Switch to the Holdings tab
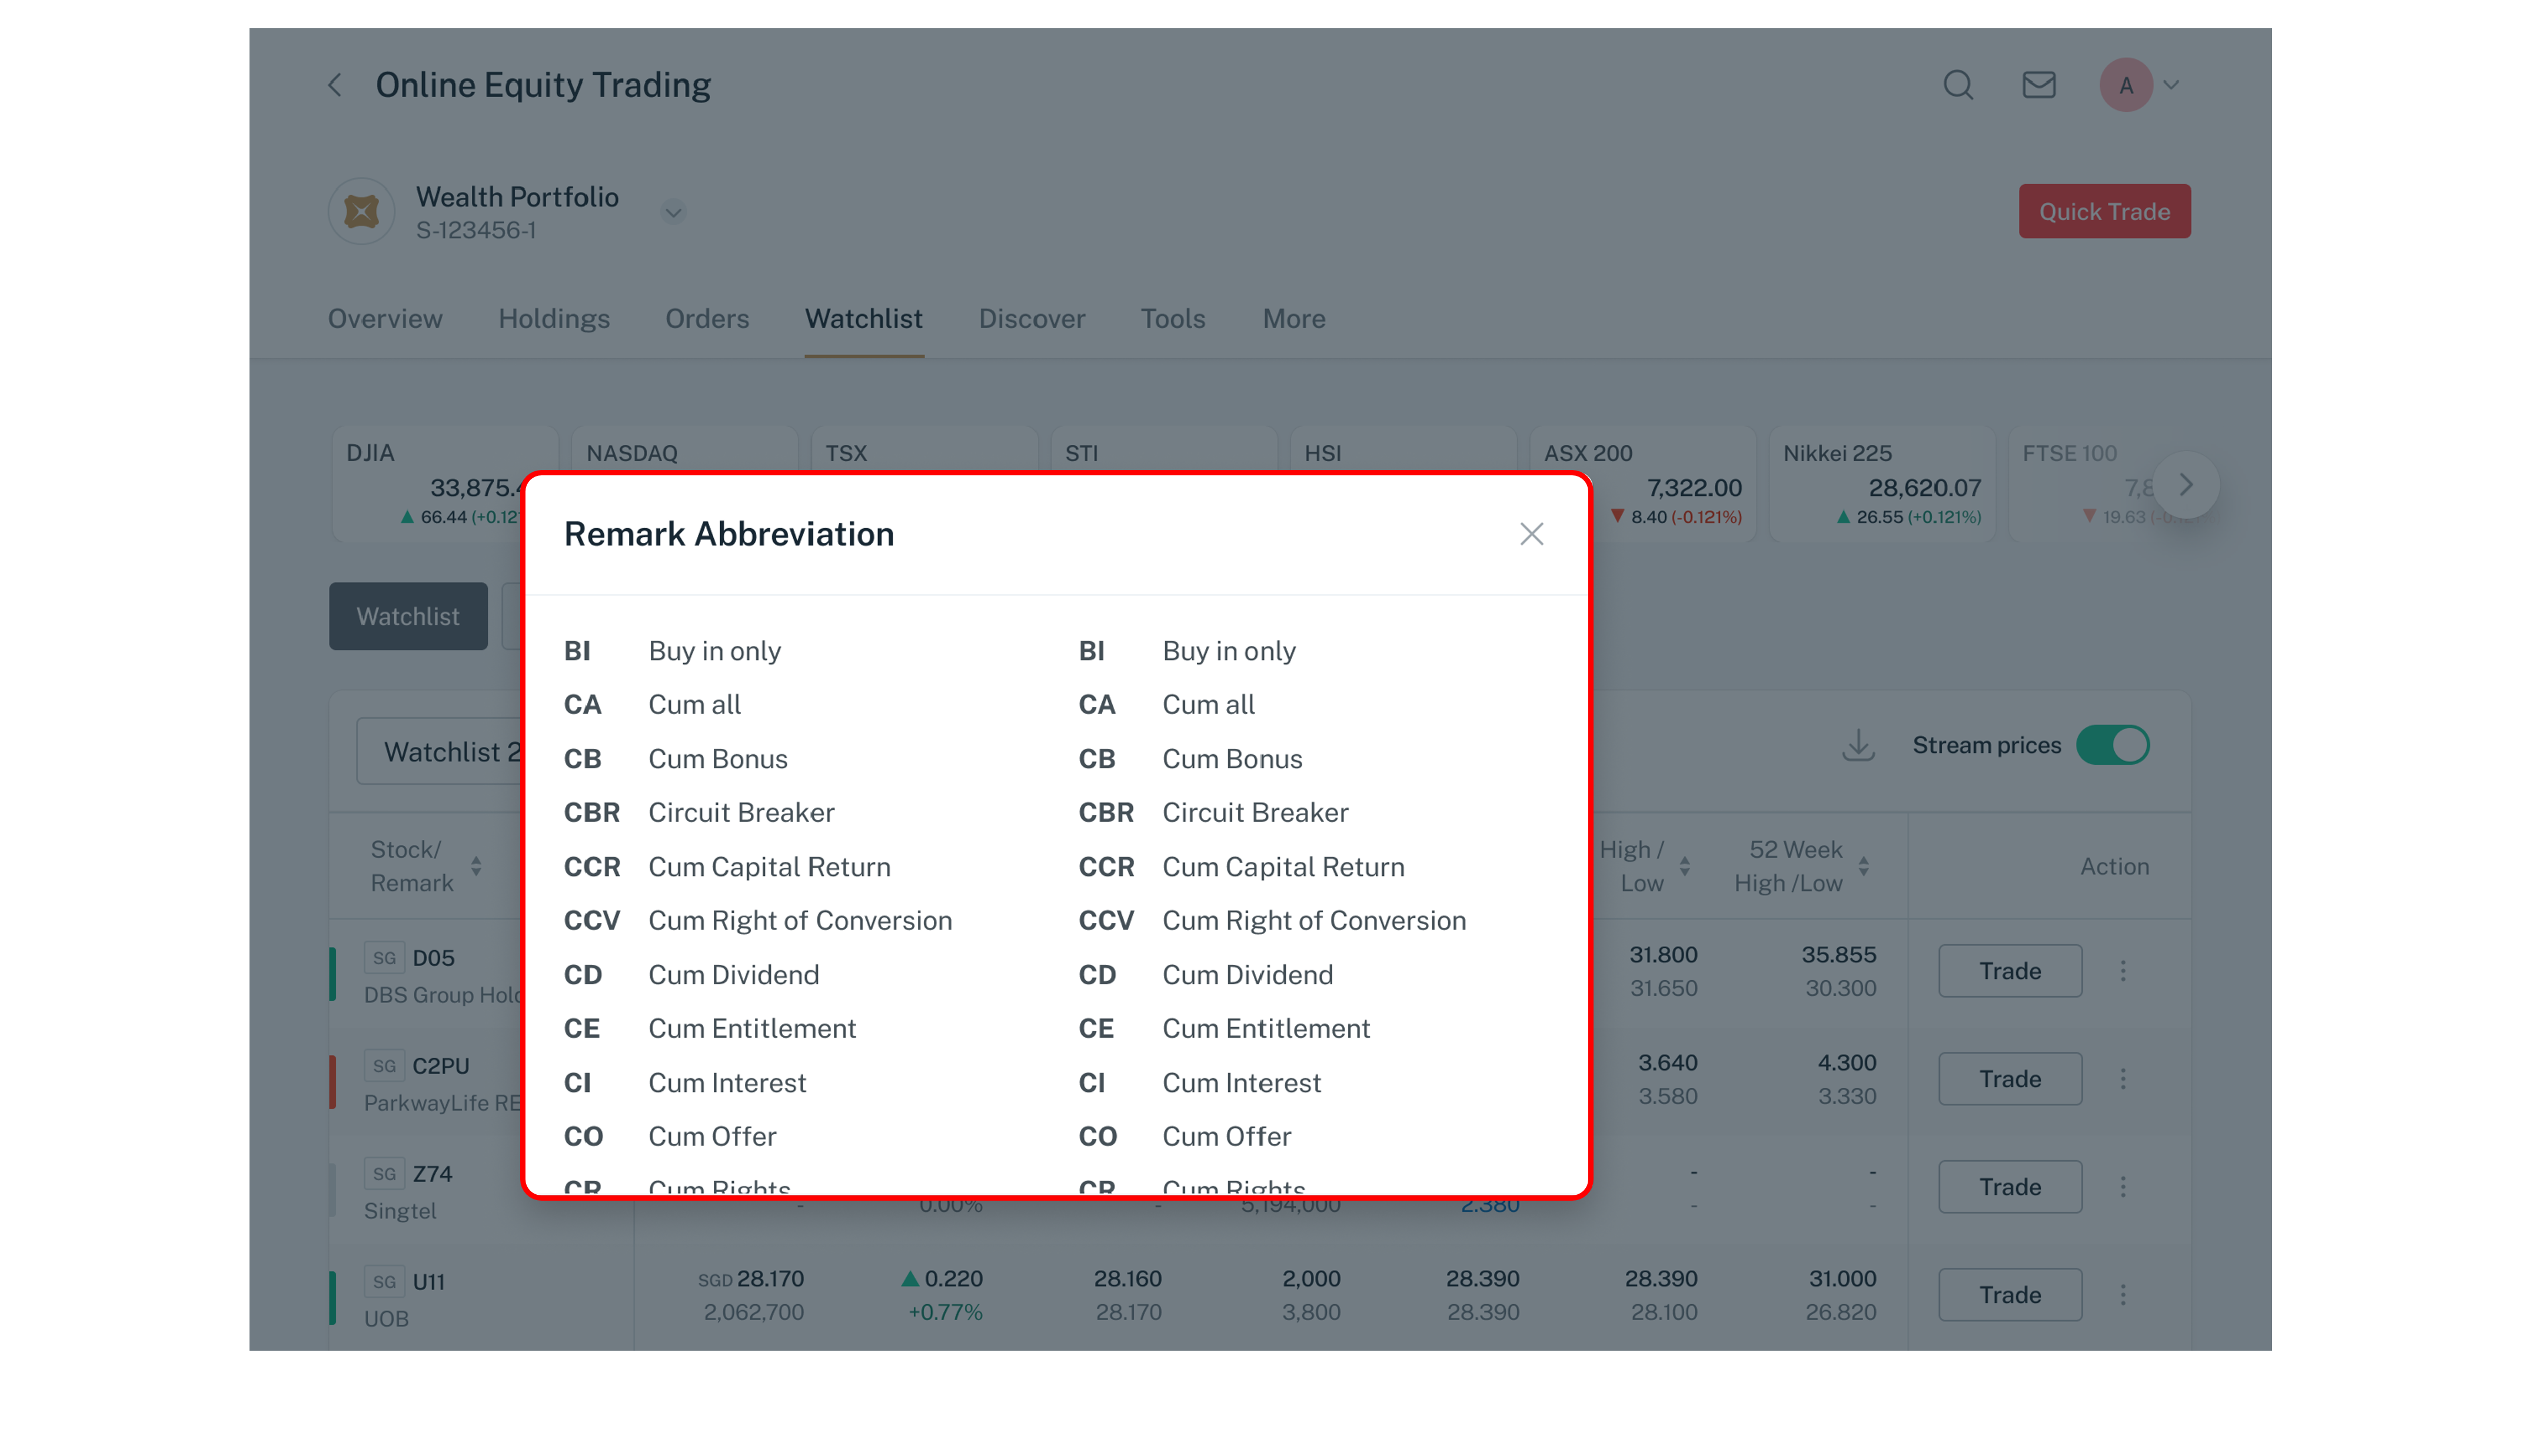The width and height of the screenshot is (2528, 1456). pyautogui.click(x=554, y=319)
